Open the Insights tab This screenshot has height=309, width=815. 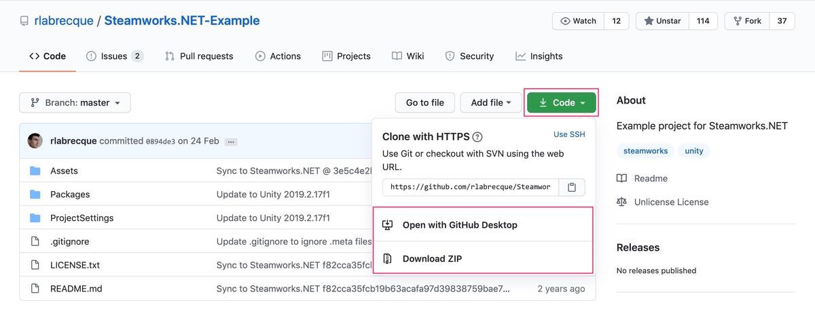tap(539, 56)
